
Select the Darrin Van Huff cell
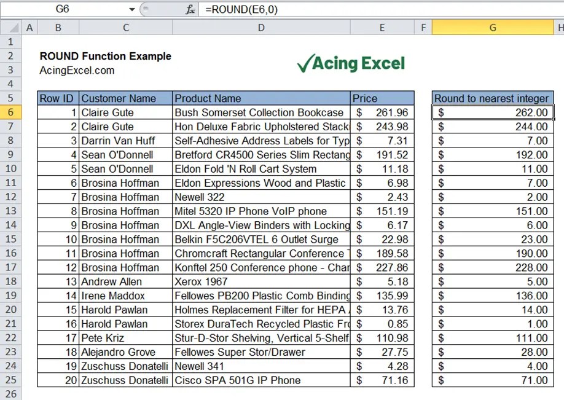(x=125, y=140)
